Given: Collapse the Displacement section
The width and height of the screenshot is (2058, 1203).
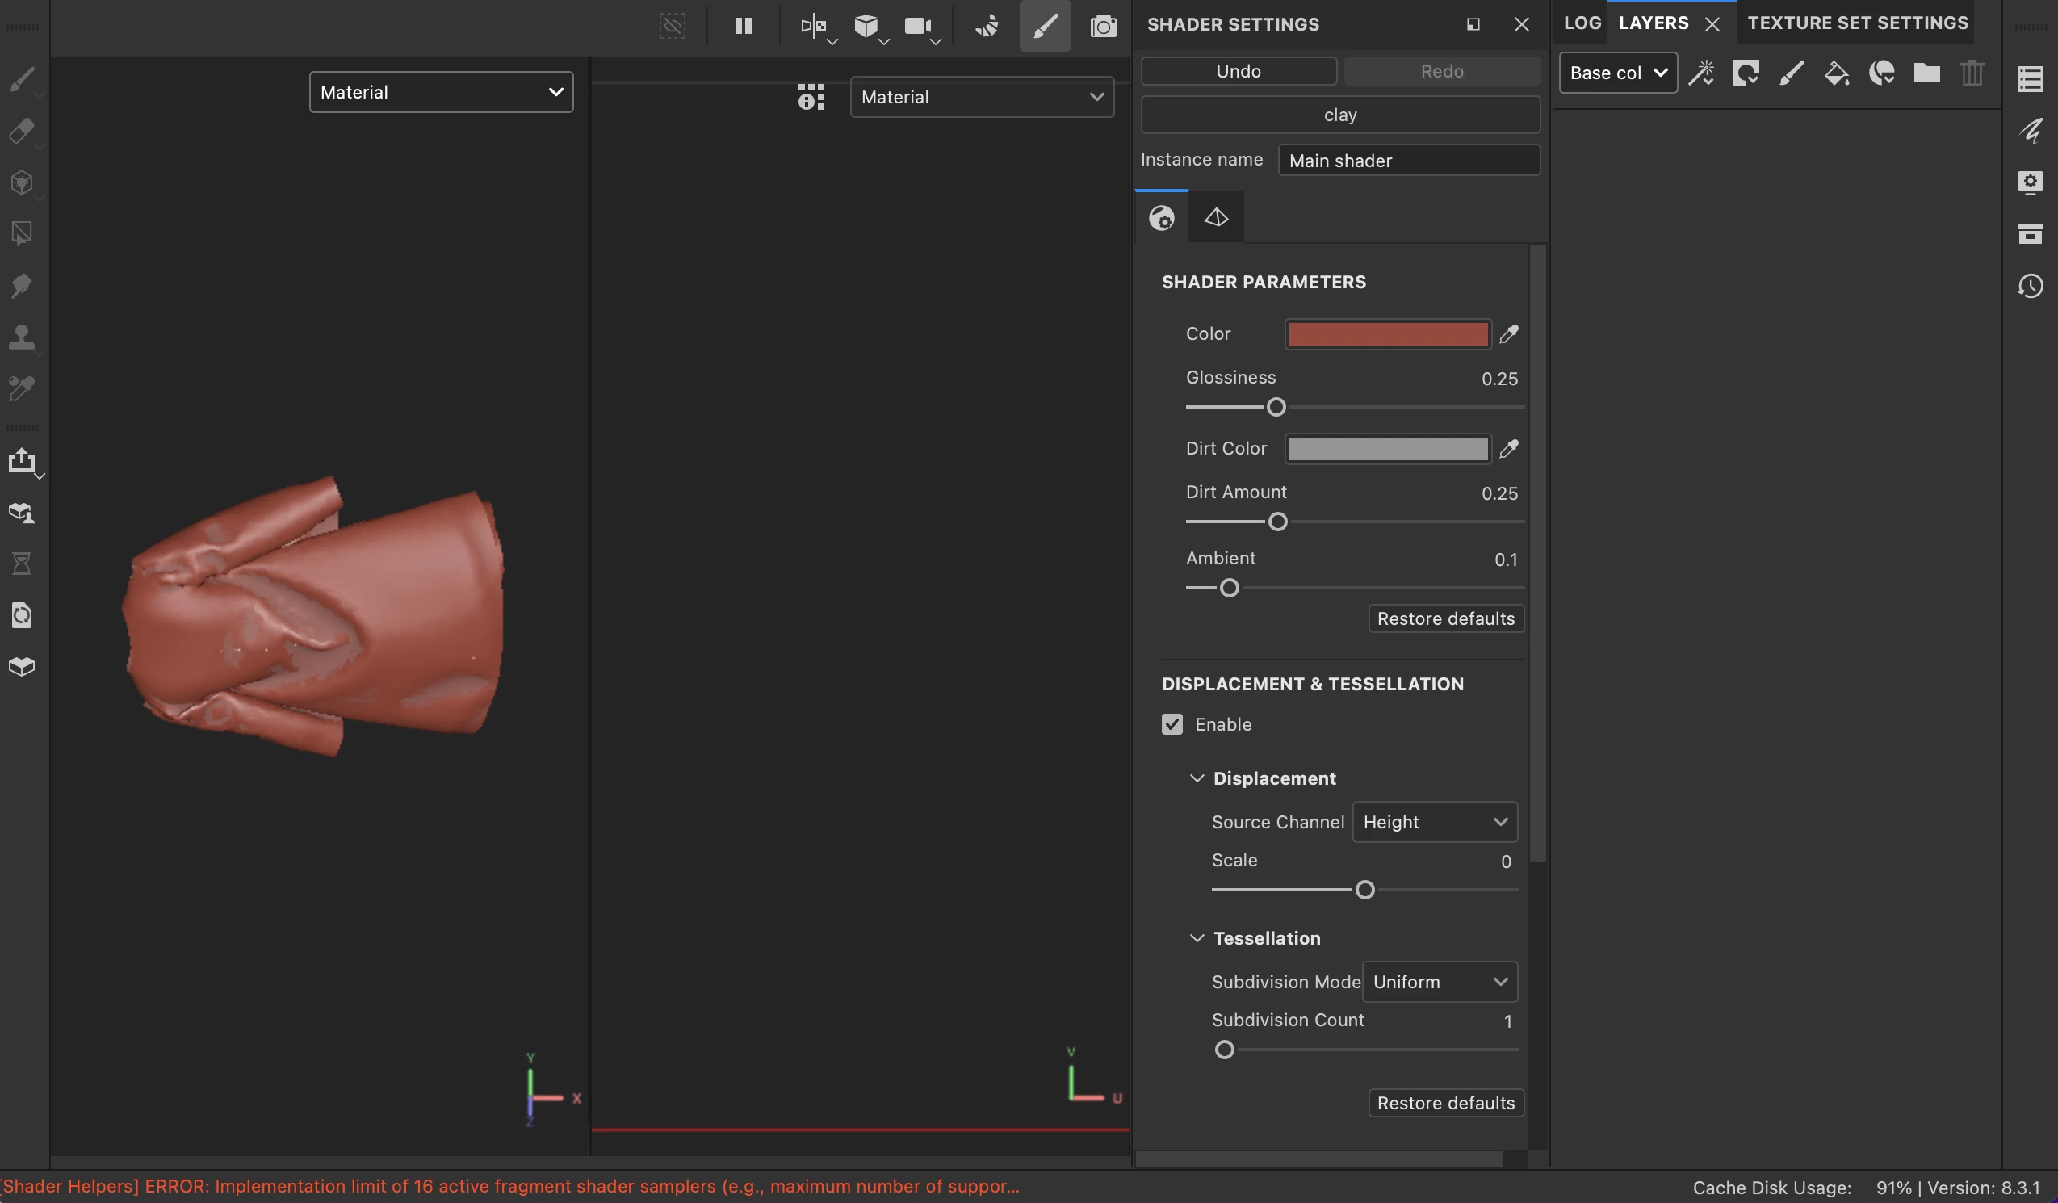Looking at the screenshot, I should point(1197,778).
